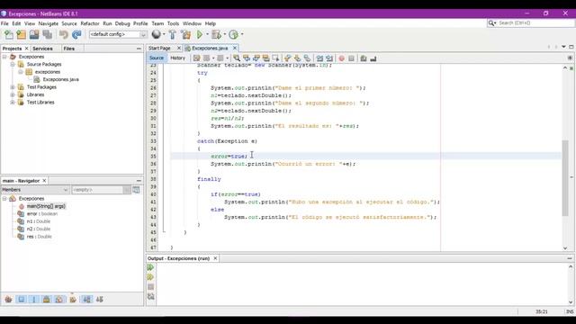This screenshot has height=324, width=576.
Task: Select the error : boolean field in Navigator
Action: pos(42,214)
